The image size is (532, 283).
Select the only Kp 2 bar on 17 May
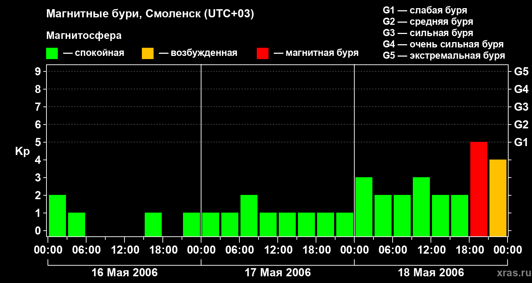249,215
